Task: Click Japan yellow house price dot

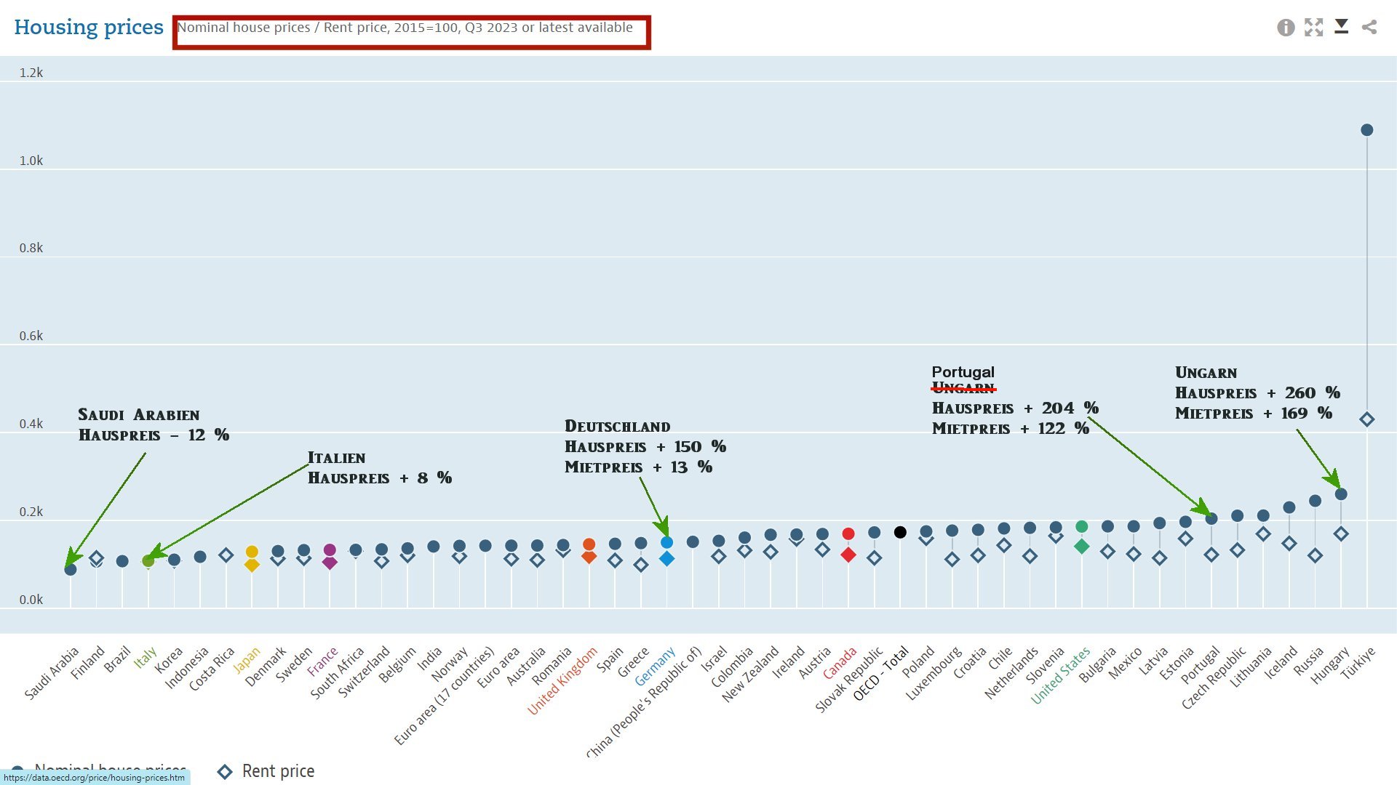Action: click(252, 552)
